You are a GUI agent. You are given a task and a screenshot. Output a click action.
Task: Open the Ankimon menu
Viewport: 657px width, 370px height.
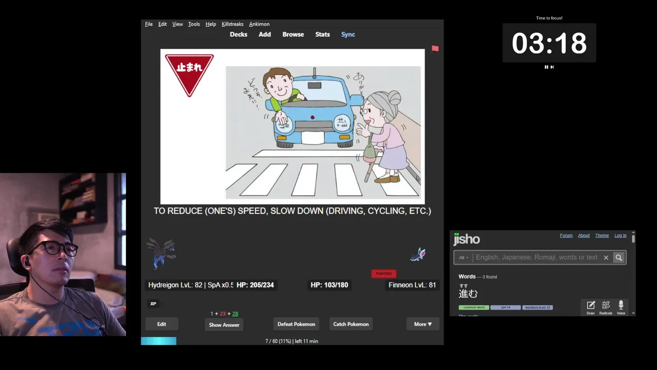[x=259, y=24]
